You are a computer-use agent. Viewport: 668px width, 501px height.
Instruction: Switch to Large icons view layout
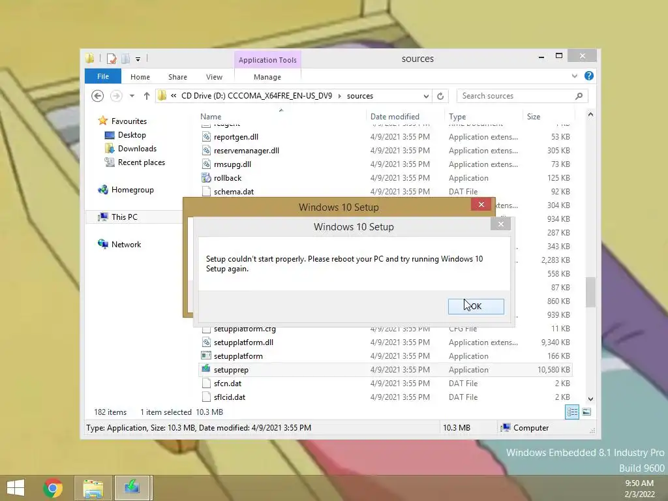point(586,412)
